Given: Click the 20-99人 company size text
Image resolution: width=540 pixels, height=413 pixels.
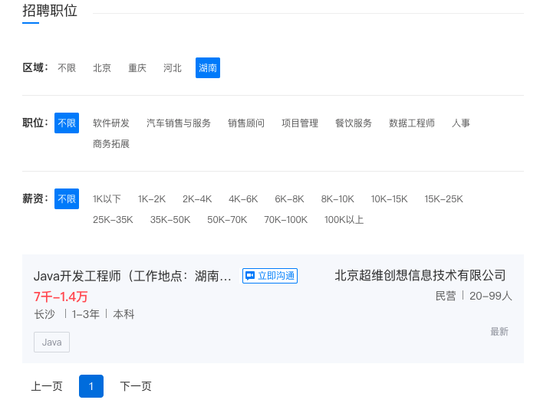Looking at the screenshot, I should pyautogui.click(x=491, y=296).
